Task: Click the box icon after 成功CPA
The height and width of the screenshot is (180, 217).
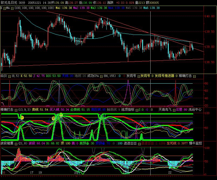Action: click(x=101, y=76)
